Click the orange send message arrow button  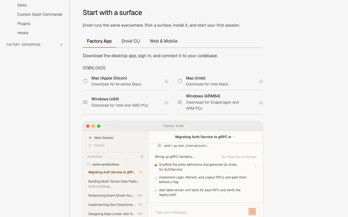(252, 212)
